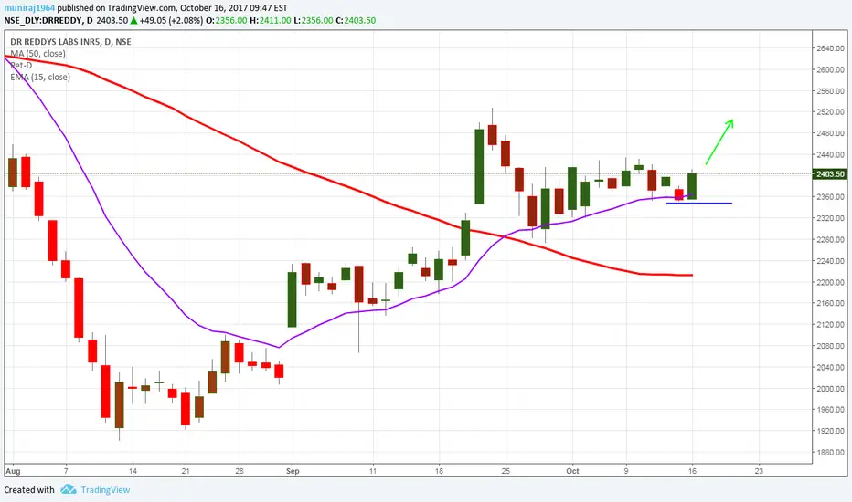Image resolution: width=852 pixels, height=502 pixels.
Task: Select the MA (50, close) indicator label
Action: 37,54
